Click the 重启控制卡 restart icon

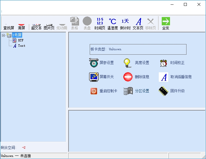pyautogui.click(x=94, y=91)
